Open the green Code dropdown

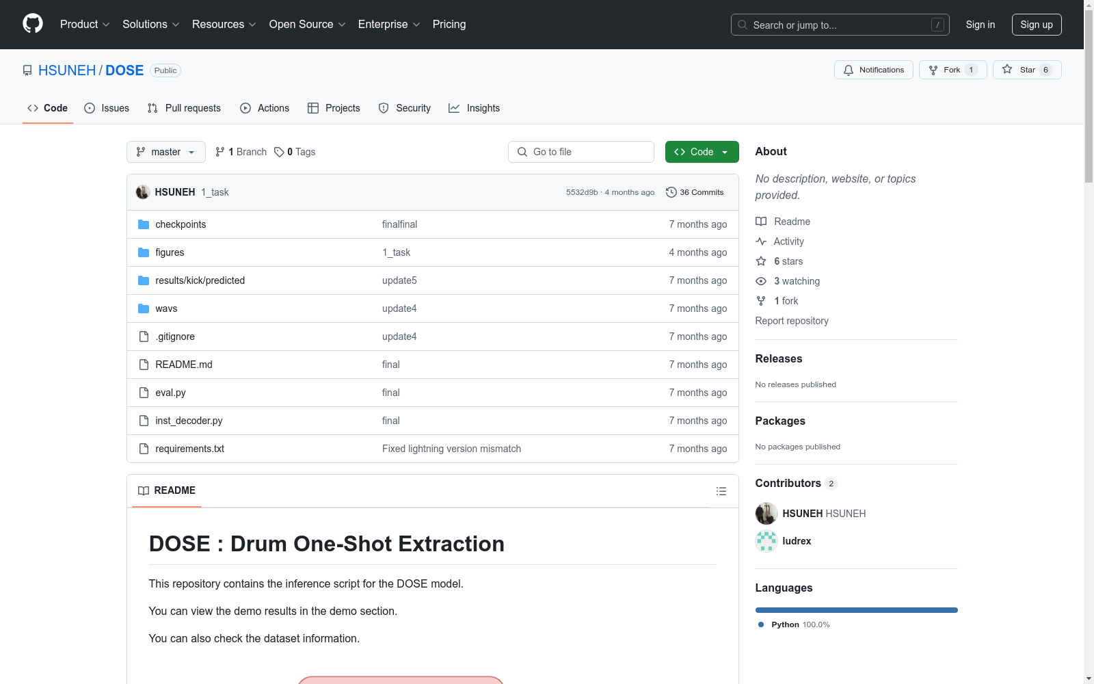point(702,152)
